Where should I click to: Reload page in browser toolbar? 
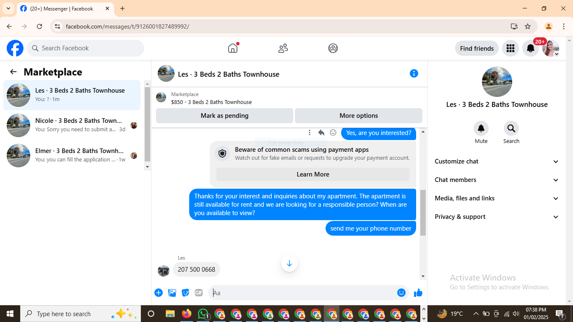coord(39,26)
